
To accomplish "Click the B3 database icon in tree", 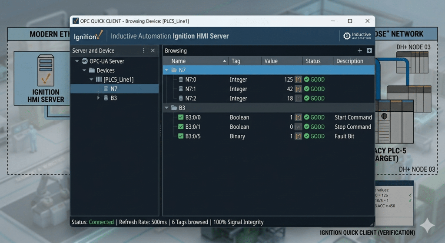I will (106, 98).
